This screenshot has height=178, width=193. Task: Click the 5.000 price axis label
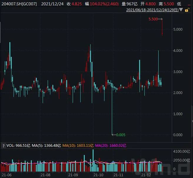178,29
